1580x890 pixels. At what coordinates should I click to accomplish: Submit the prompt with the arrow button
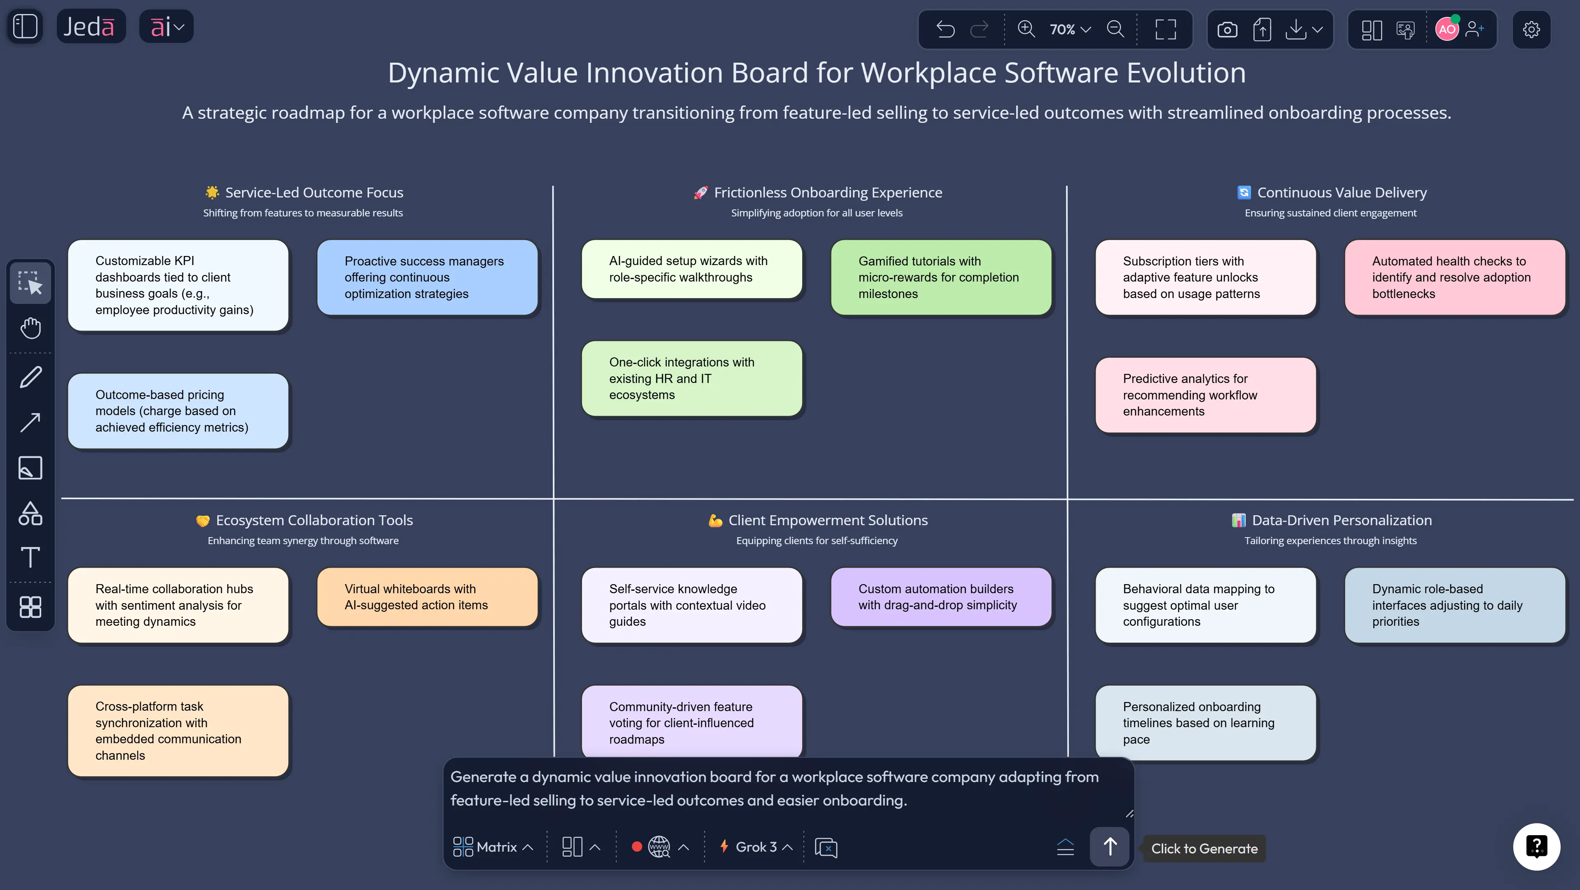[1110, 847]
